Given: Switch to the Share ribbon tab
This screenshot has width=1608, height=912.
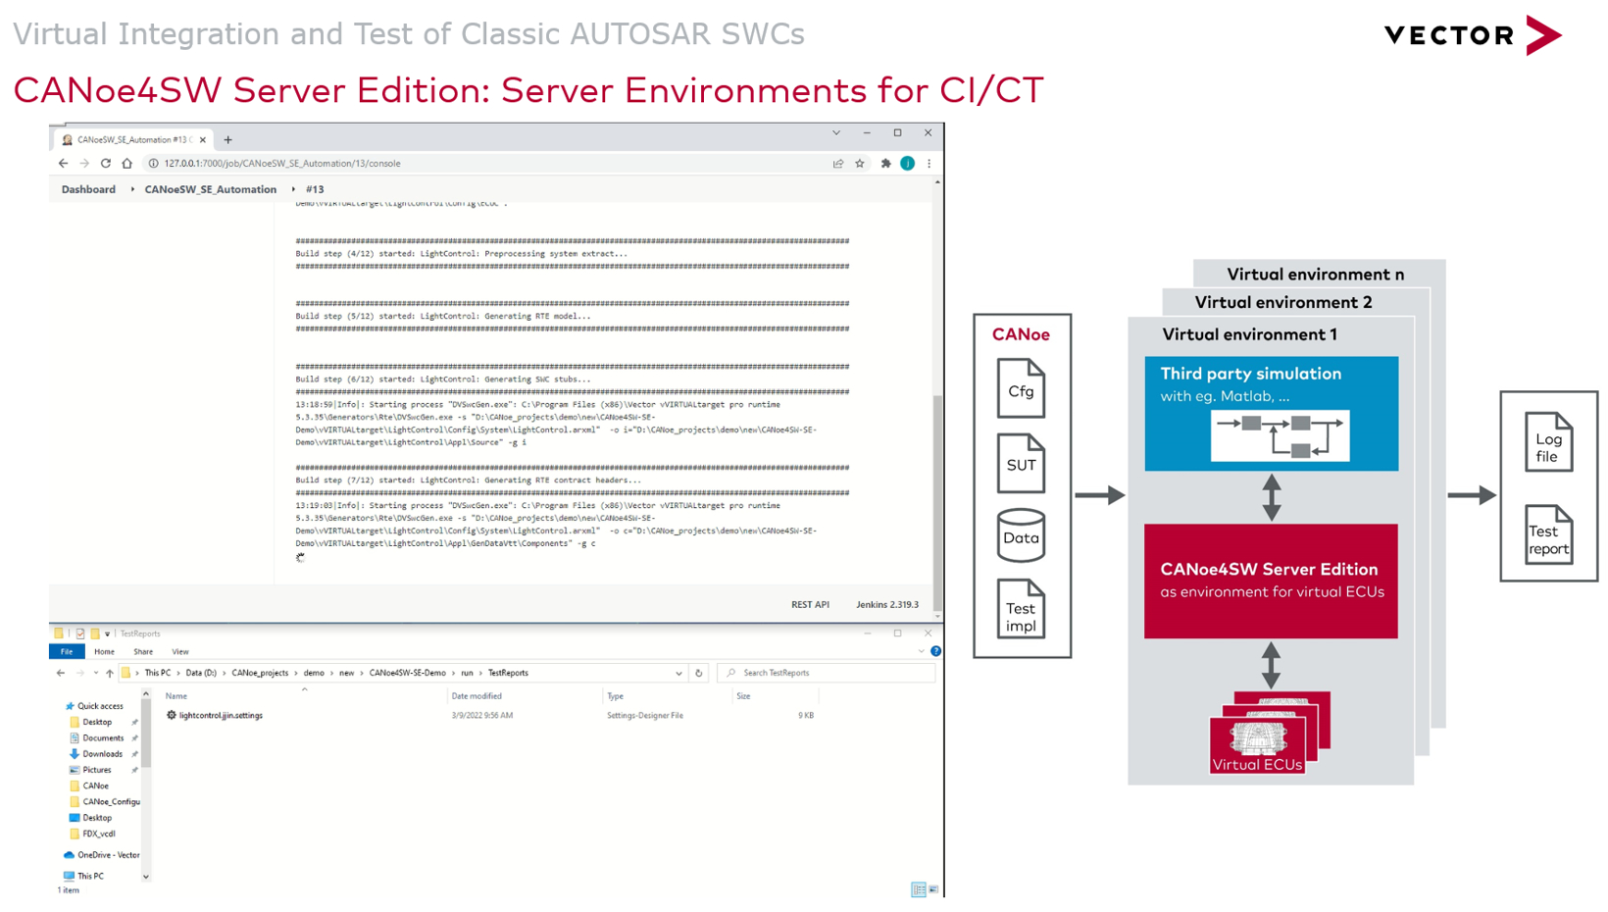Looking at the screenshot, I should (x=143, y=652).
